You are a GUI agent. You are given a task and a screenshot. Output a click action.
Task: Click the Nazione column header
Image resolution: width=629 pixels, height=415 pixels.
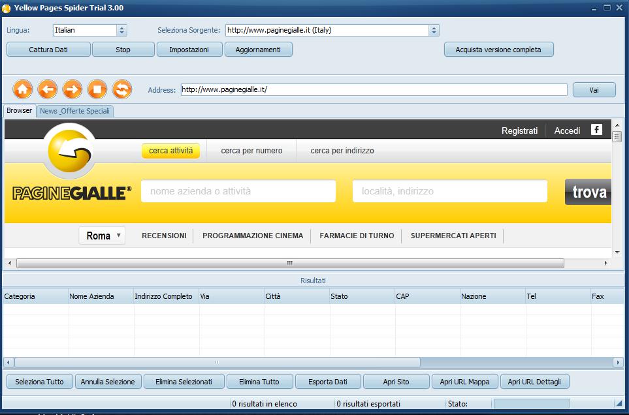click(x=493, y=296)
